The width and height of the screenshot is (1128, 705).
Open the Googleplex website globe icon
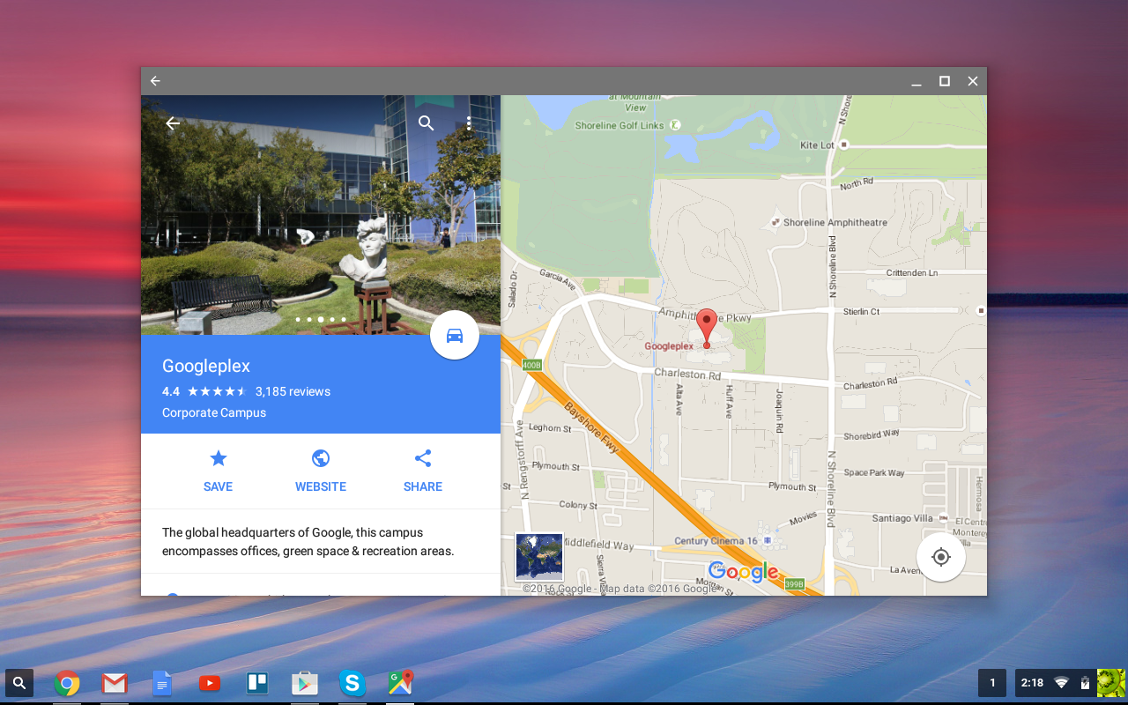(321, 458)
